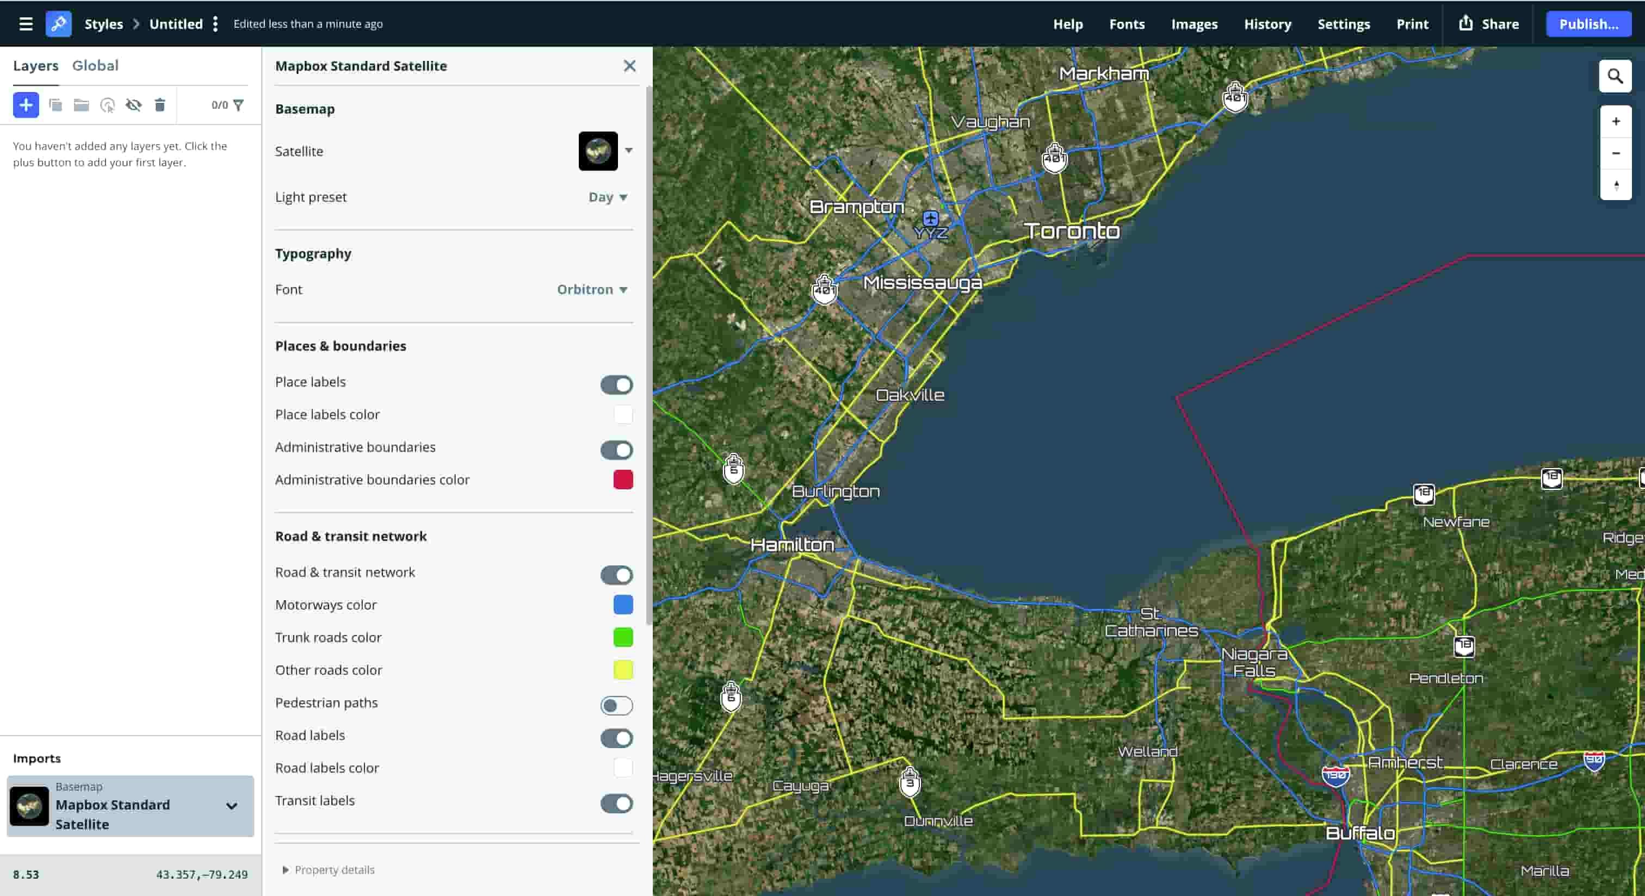Change the Orbitron font dropdown
1645x896 pixels.
[x=591, y=289]
